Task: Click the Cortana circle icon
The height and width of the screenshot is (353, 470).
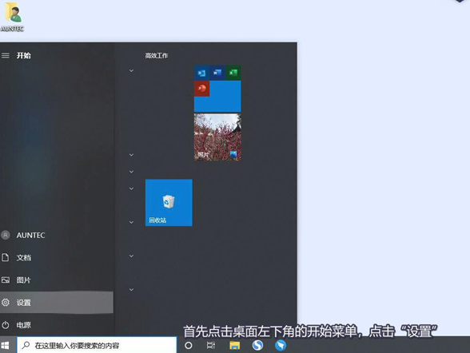Action: 189,345
